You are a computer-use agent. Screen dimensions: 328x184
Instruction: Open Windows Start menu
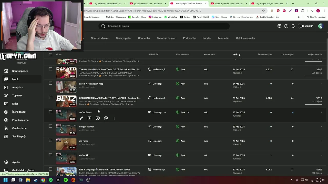click(x=5, y=180)
